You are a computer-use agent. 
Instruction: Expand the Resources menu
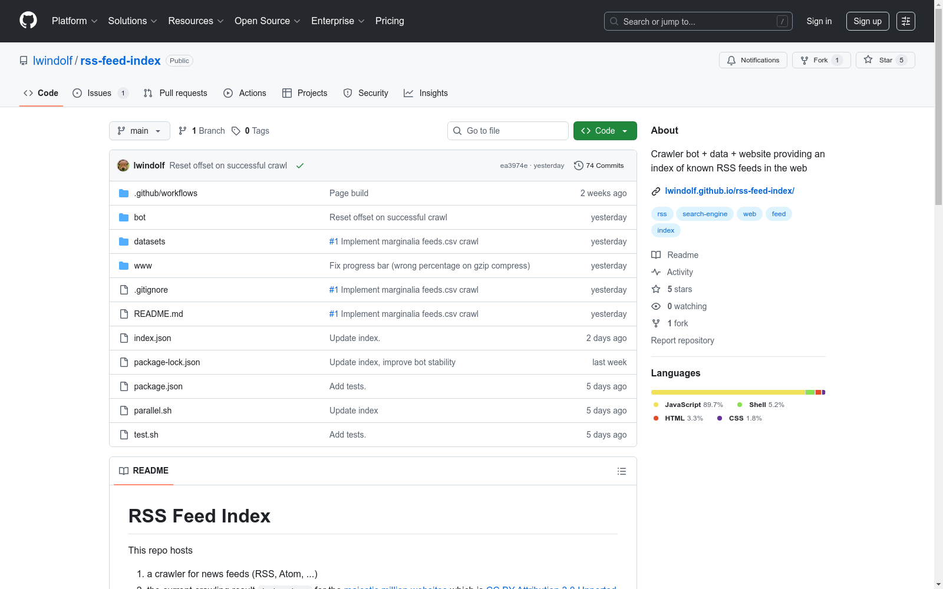point(196,21)
